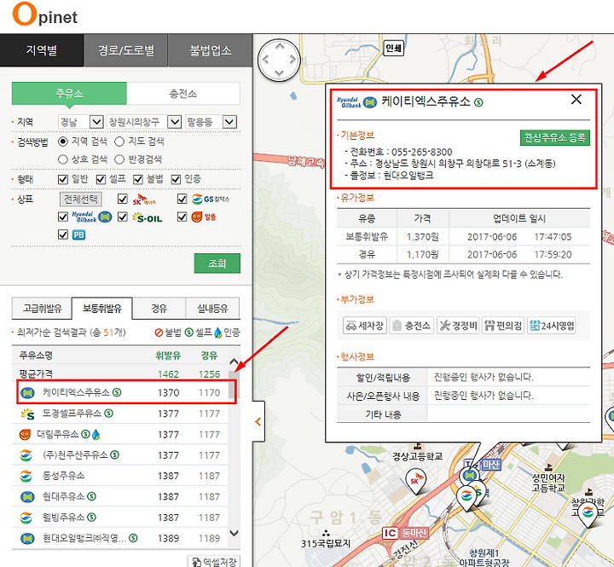The height and width of the screenshot is (567, 614).
Task: Select 현대주유소 in the results list
Action: tap(122, 496)
